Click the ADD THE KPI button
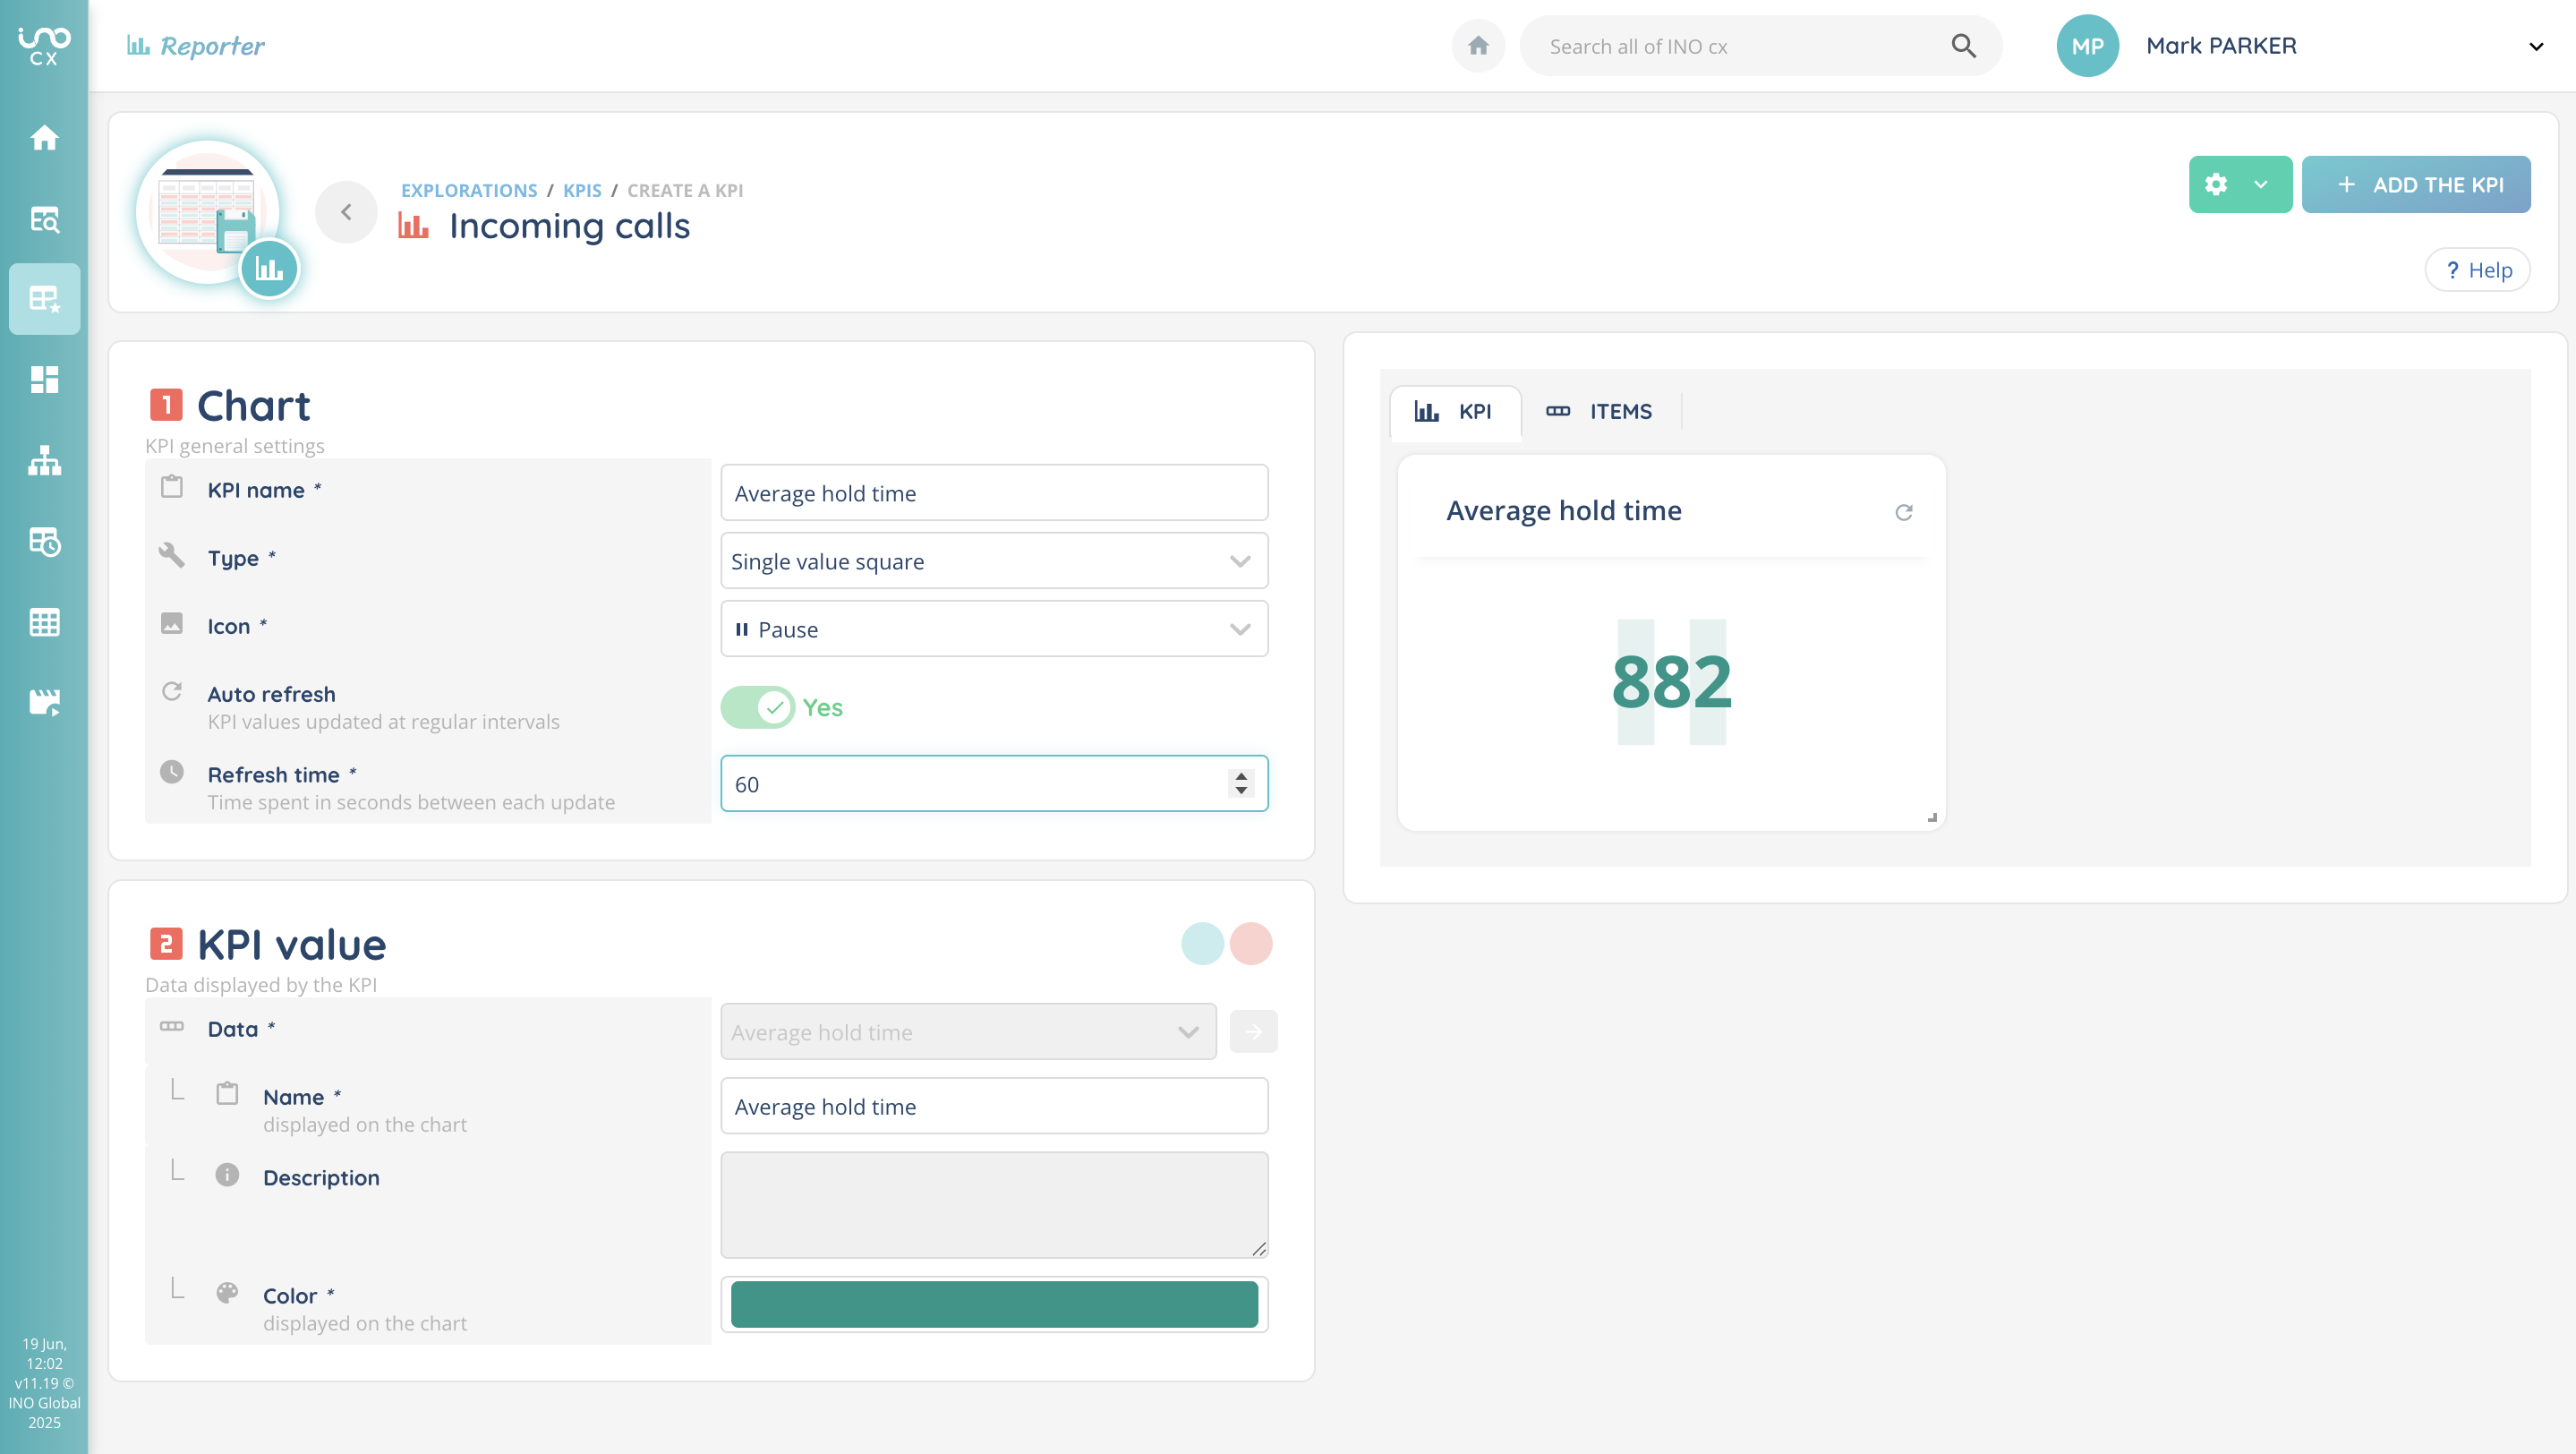2576x1454 pixels. 2415,184
